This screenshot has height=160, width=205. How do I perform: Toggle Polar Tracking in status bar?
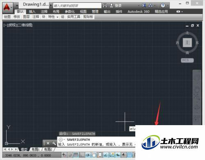(88, 155)
